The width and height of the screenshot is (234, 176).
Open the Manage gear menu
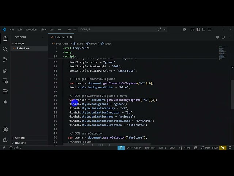coord(5,140)
